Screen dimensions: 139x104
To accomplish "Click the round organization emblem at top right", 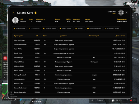I will [121, 12].
